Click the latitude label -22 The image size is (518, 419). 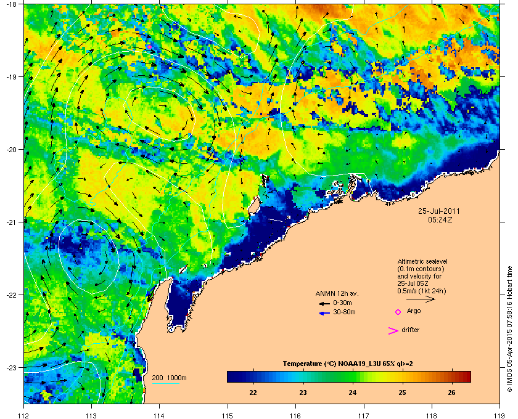pyautogui.click(x=11, y=295)
